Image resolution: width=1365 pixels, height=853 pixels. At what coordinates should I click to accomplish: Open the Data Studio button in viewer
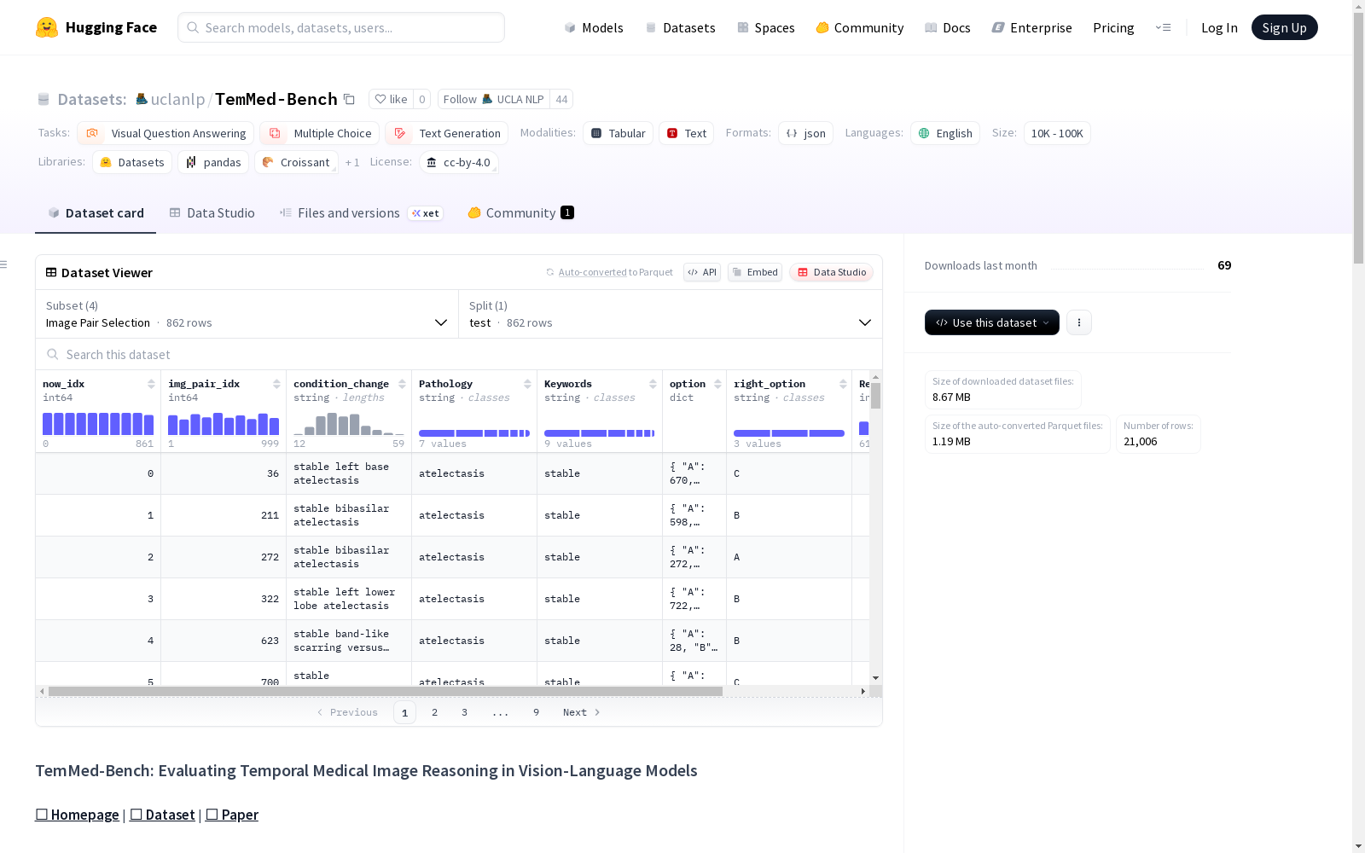(831, 272)
